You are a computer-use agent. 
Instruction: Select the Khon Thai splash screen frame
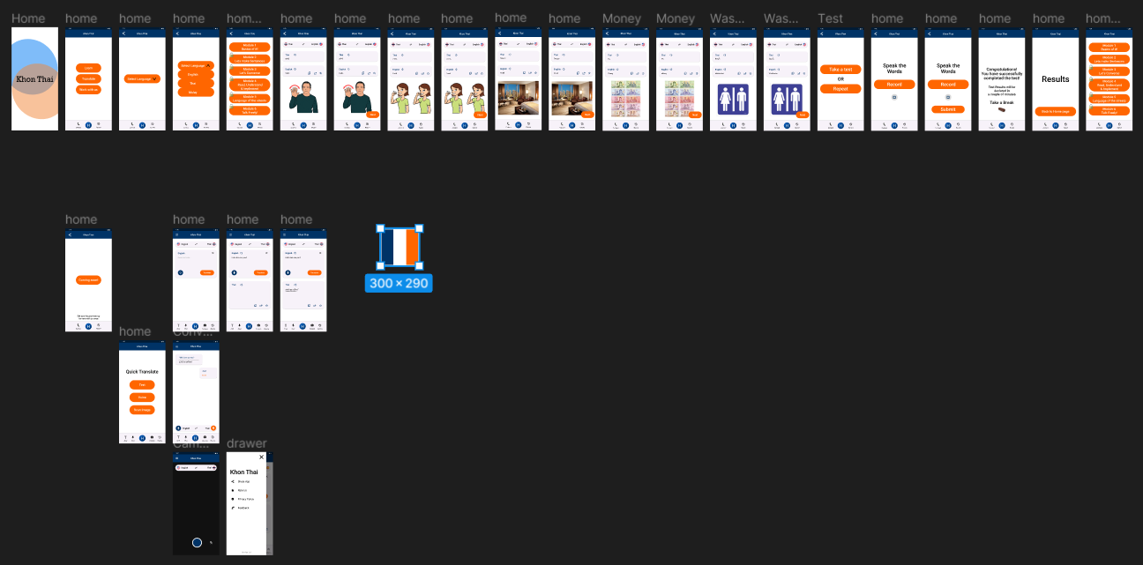pos(34,78)
